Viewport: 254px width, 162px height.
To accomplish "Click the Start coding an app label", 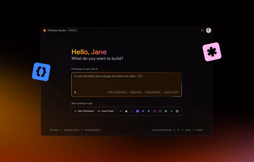I will click(x=82, y=103).
